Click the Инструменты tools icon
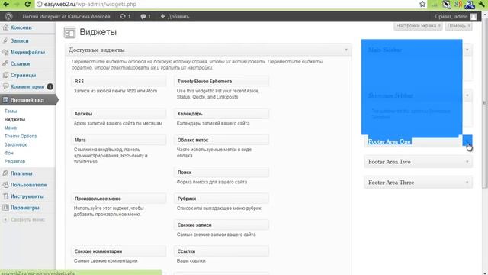This screenshot has width=488, height=275. tap(5, 196)
